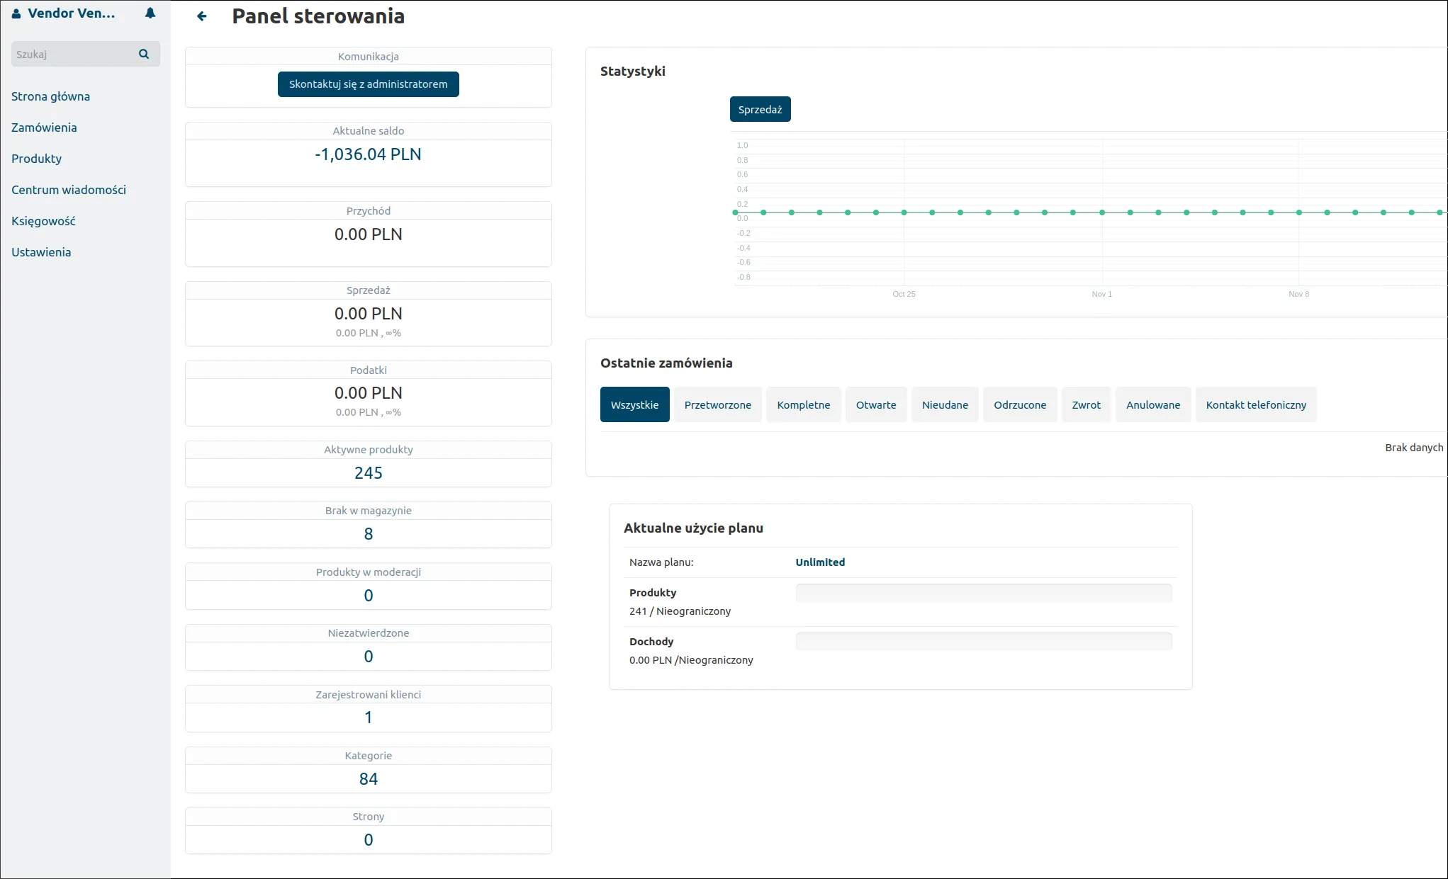The height and width of the screenshot is (879, 1448).
Task: Click the notification bell icon
Action: coord(150,13)
